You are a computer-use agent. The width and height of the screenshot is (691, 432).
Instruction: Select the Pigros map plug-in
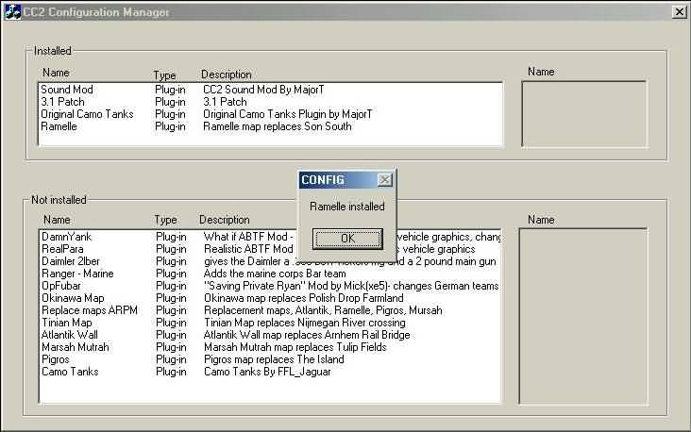pyautogui.click(x=57, y=359)
